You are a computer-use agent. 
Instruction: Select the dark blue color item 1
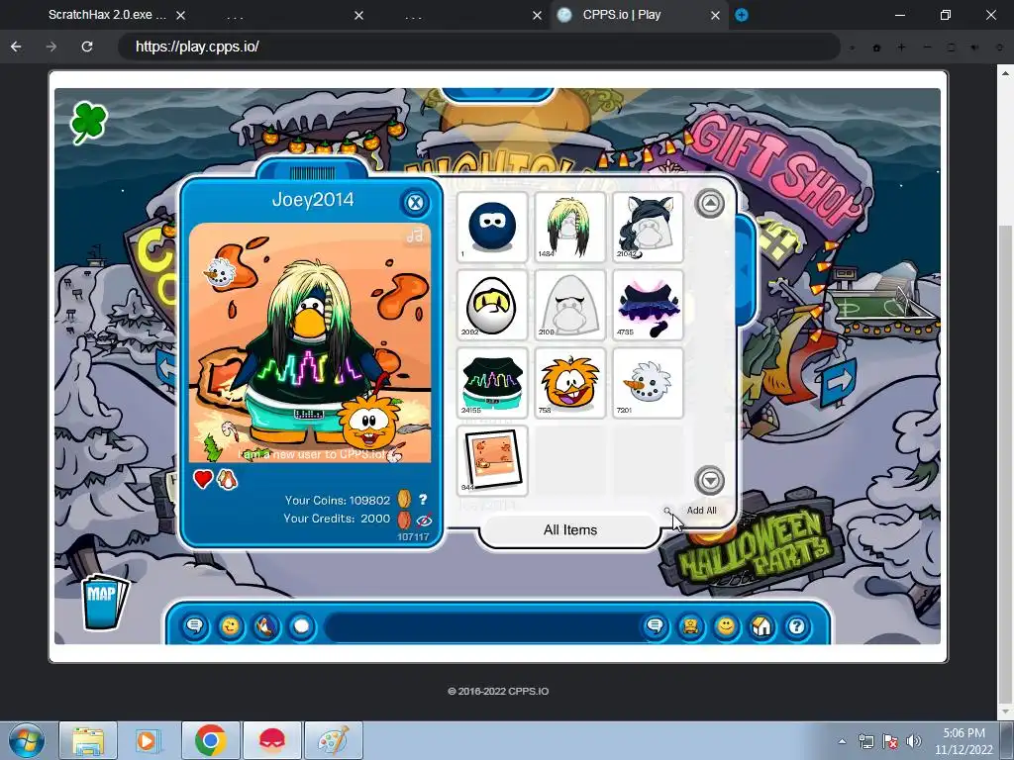492,227
